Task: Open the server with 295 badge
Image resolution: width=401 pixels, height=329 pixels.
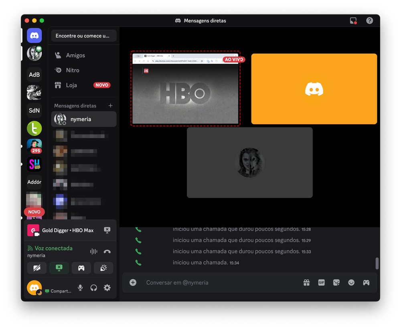Action: [x=34, y=146]
